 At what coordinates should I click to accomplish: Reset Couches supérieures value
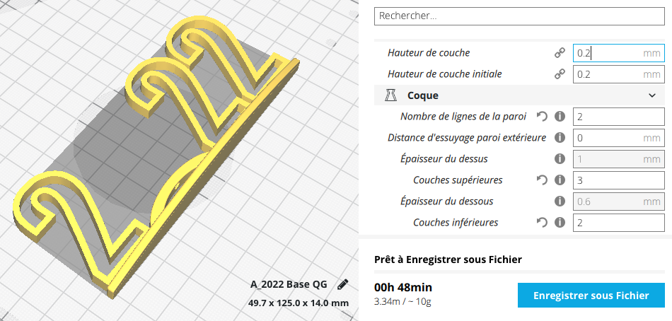[542, 180]
